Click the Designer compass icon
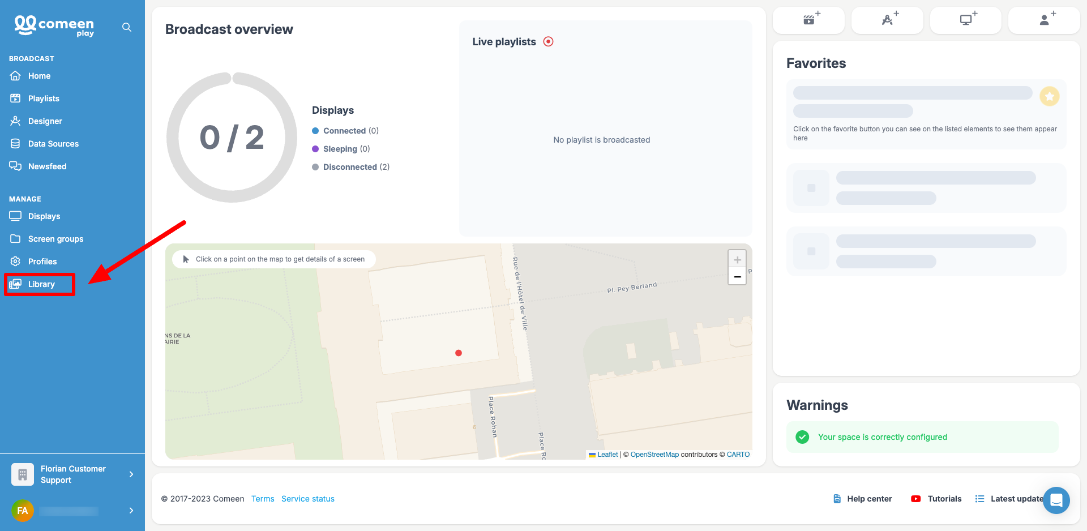This screenshot has height=531, width=1087. 15,121
